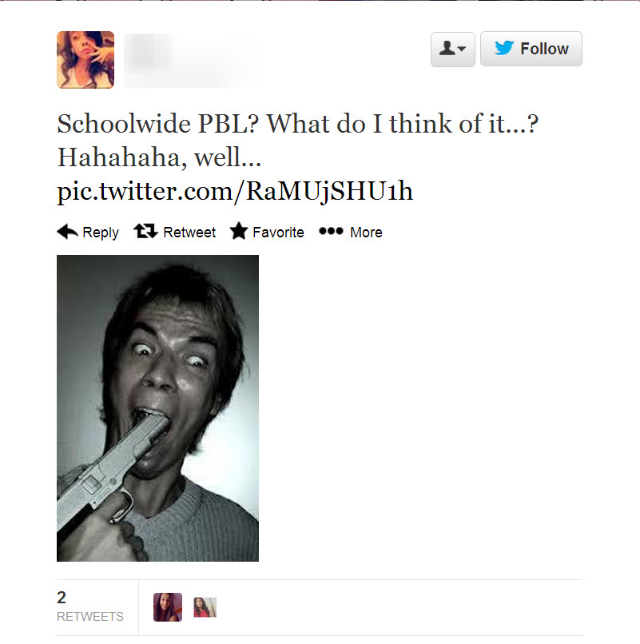Open the attached tweet photo
Screen dimensions: 640x644
click(x=157, y=408)
